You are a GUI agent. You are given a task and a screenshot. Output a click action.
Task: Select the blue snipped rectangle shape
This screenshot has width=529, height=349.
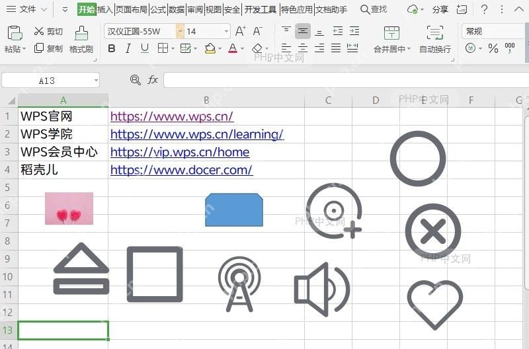[x=234, y=210]
